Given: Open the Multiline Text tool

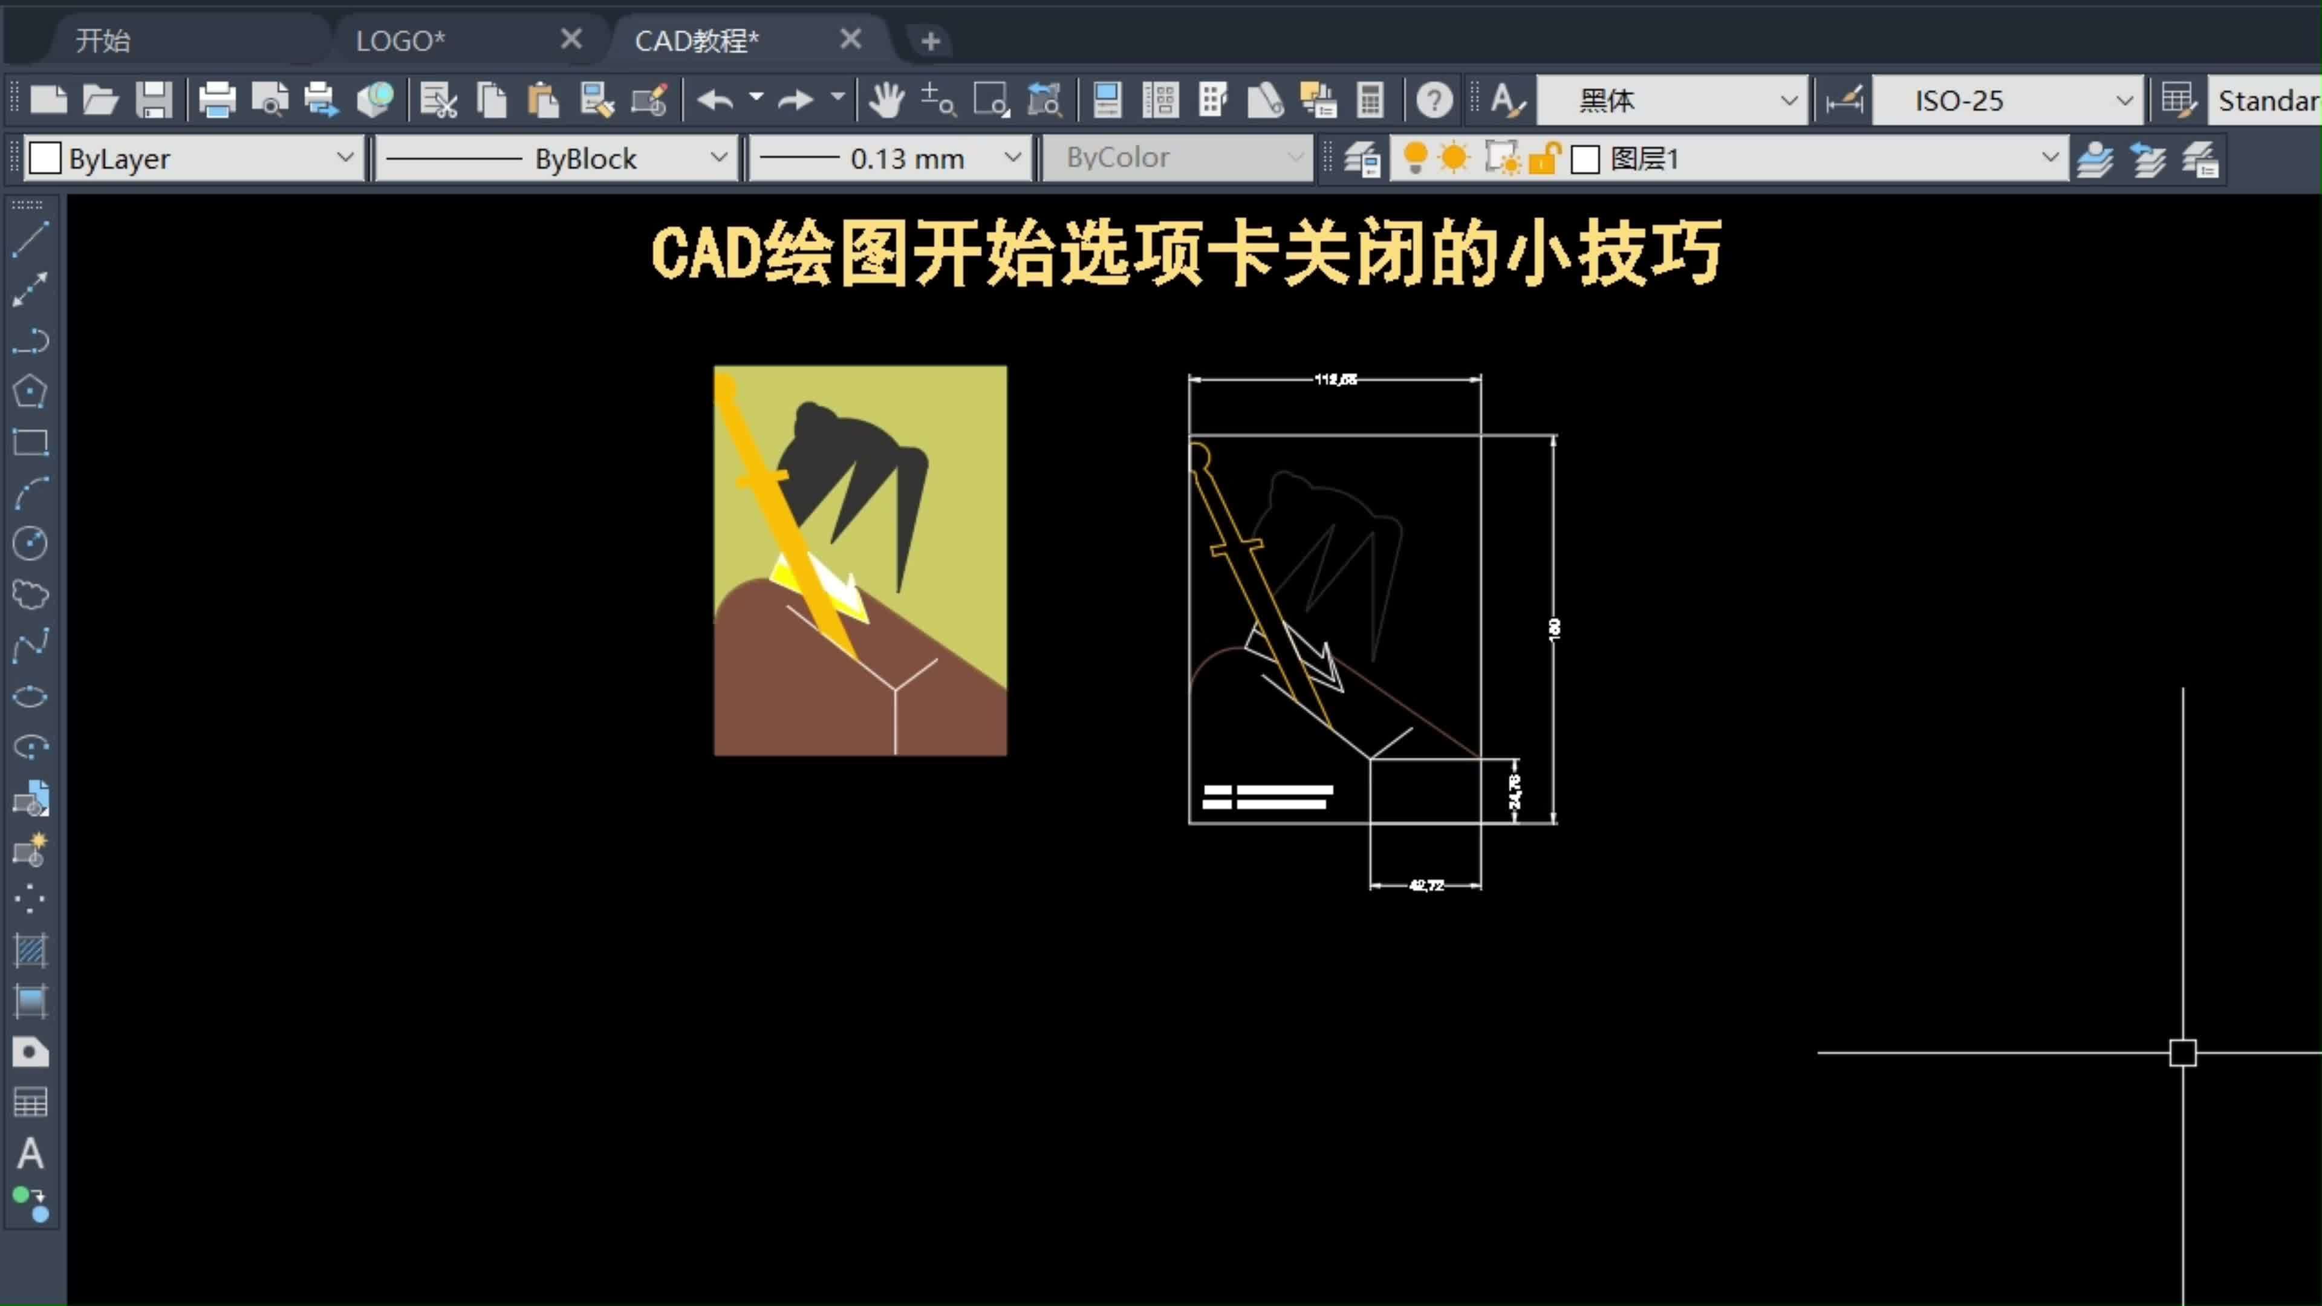Looking at the screenshot, I should click(x=30, y=1154).
